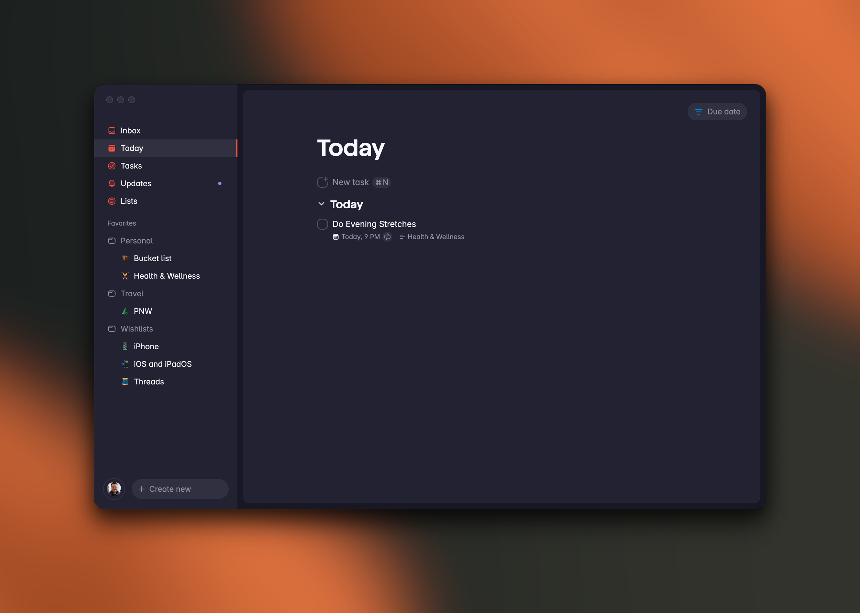Viewport: 860px width, 613px height.
Task: Click the PNW tree icon
Action: [125, 311]
